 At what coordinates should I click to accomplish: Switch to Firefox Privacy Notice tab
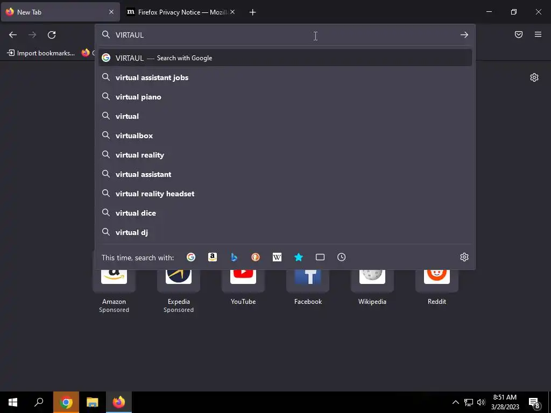point(181,12)
